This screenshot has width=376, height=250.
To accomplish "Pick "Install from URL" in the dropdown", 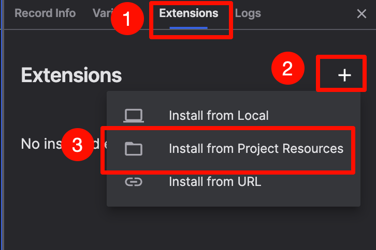I will coord(215,182).
